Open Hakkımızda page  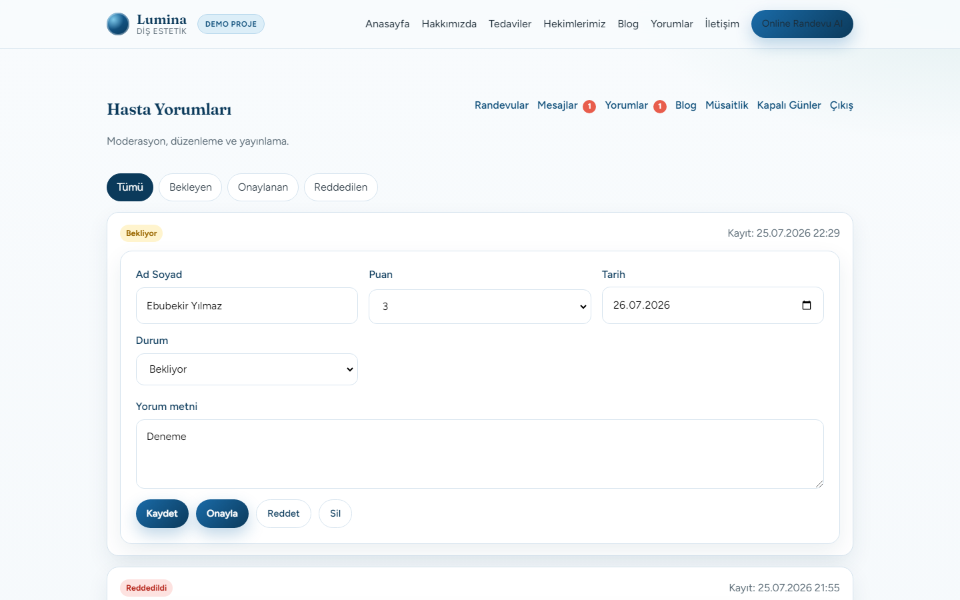coord(449,24)
